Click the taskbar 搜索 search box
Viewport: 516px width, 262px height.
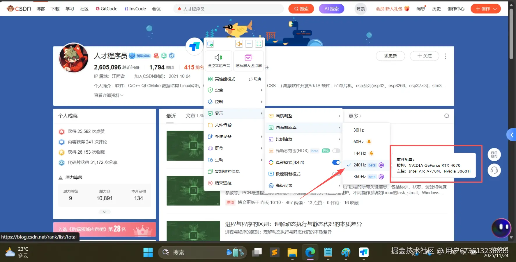click(203, 252)
